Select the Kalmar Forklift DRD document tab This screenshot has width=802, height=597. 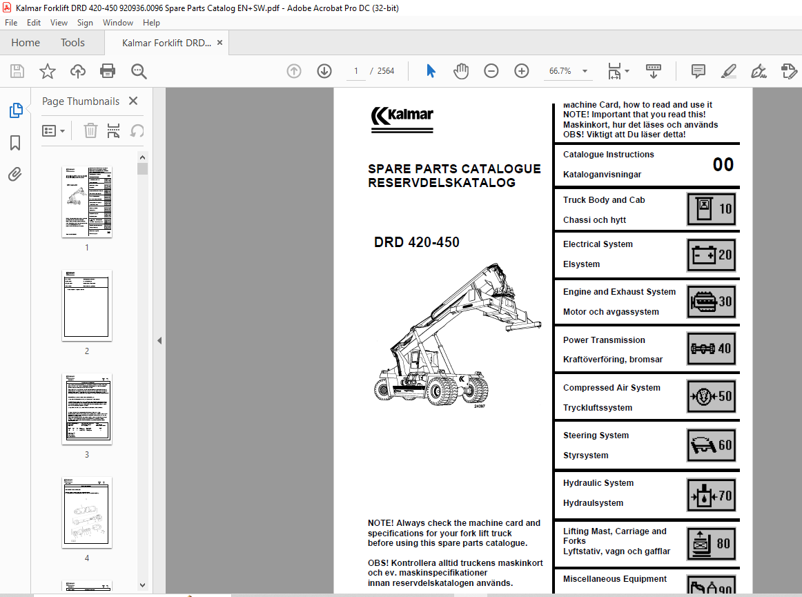pos(166,43)
